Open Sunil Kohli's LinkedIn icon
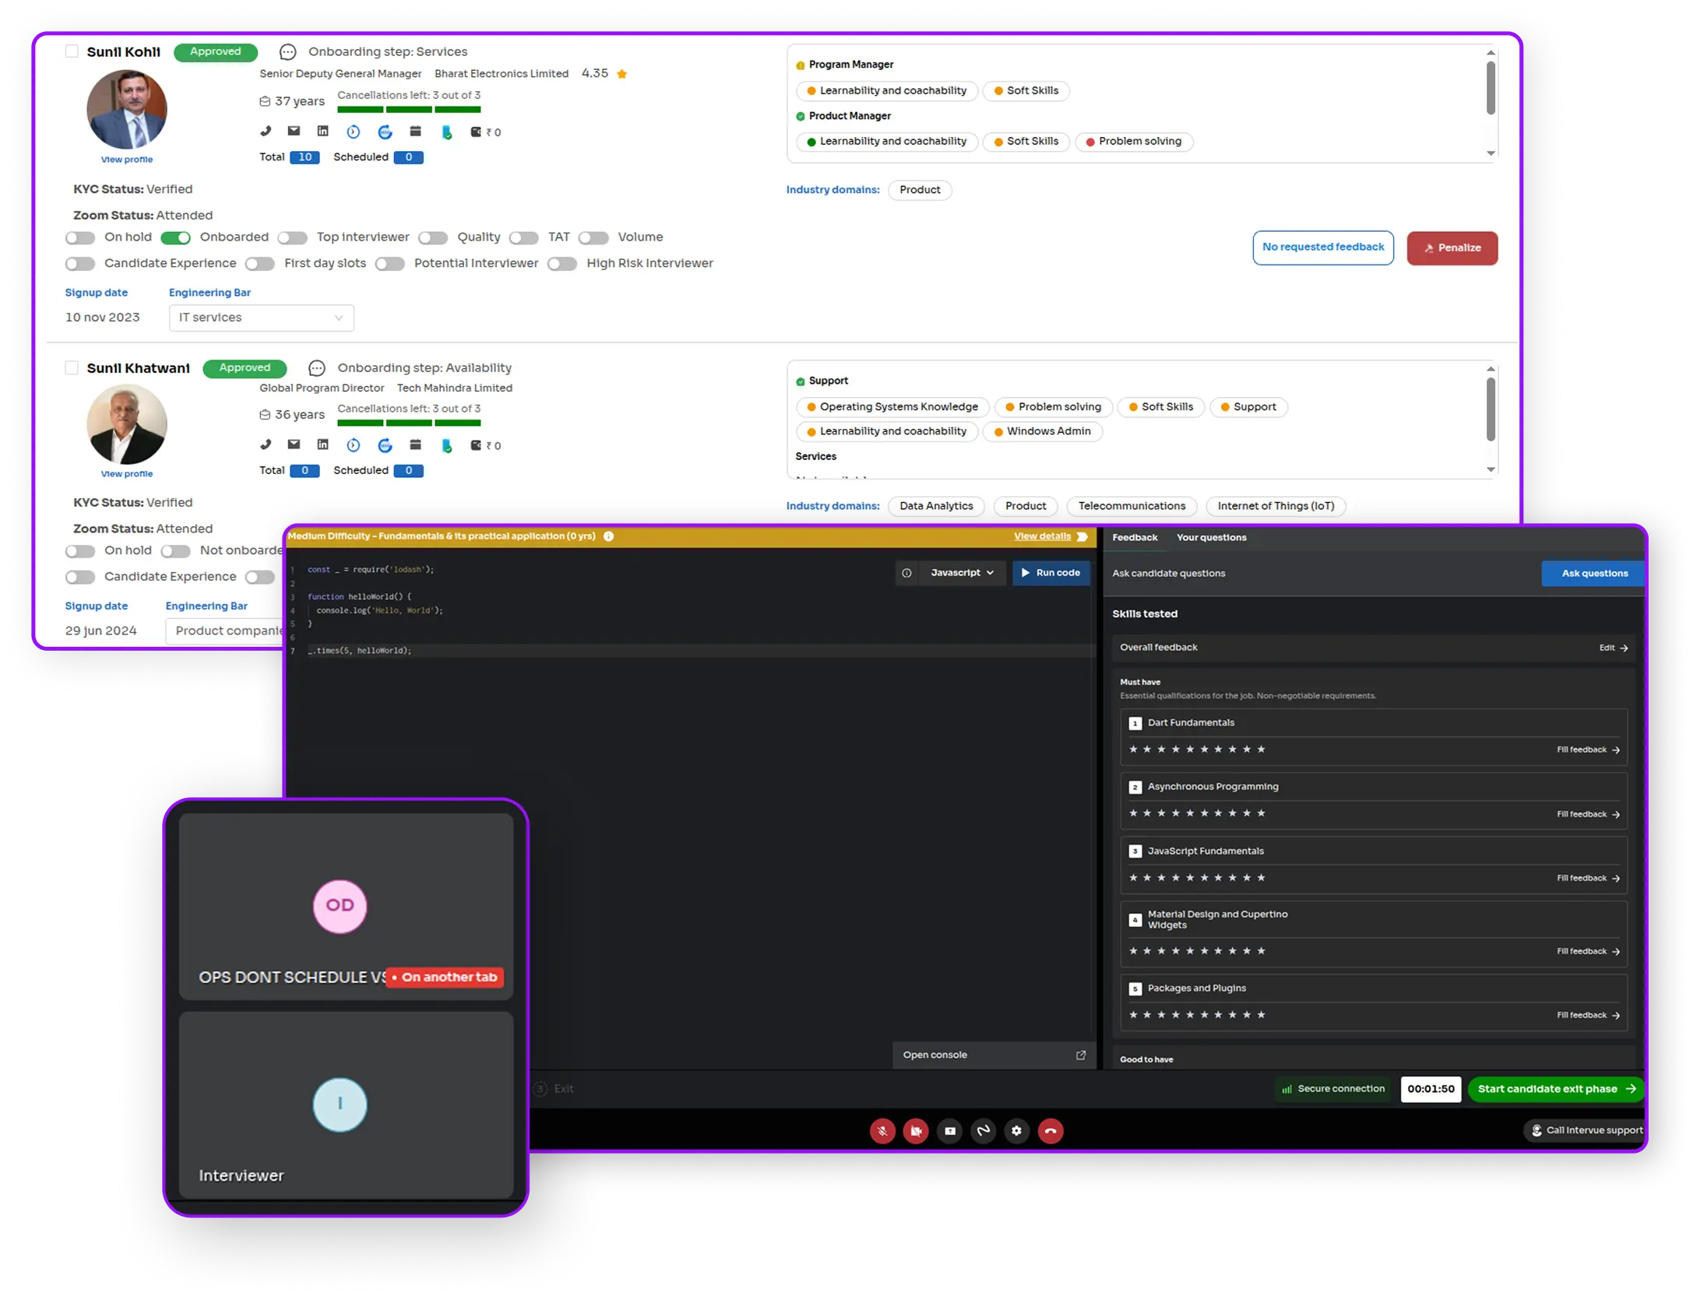The width and height of the screenshot is (1693, 1300). 322,132
